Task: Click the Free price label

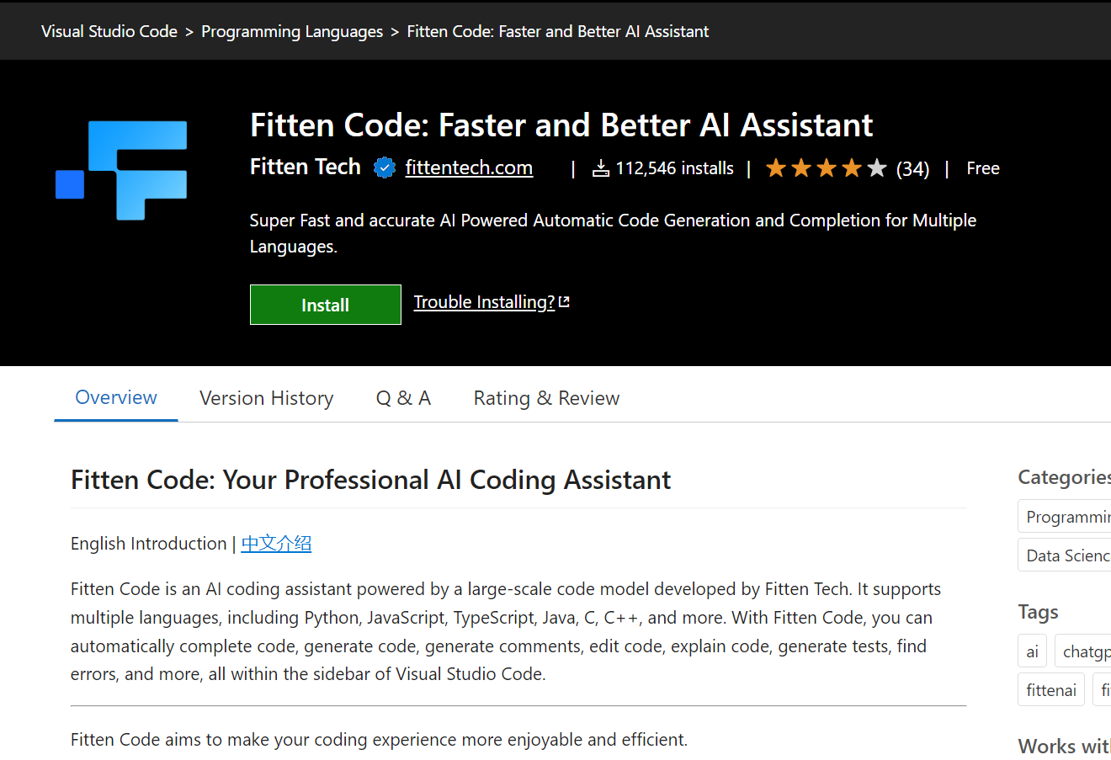Action: [x=983, y=168]
